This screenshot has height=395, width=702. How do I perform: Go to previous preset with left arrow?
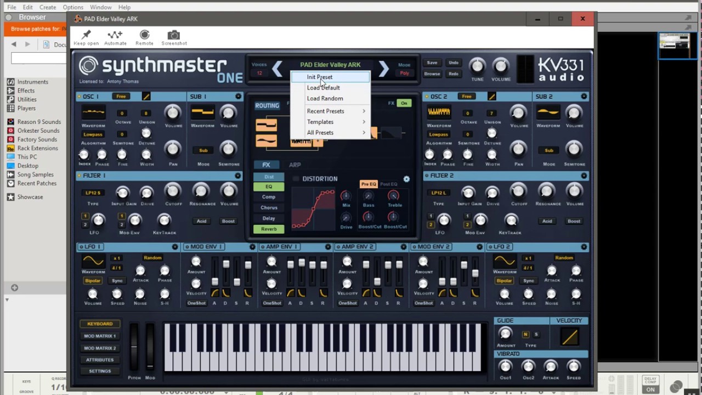[x=277, y=69]
